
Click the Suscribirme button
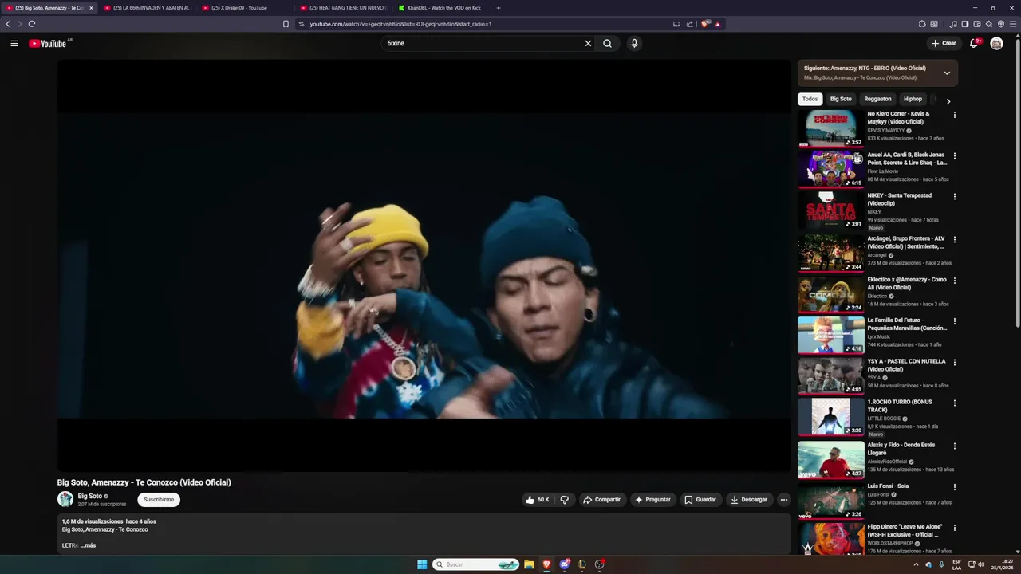point(159,500)
